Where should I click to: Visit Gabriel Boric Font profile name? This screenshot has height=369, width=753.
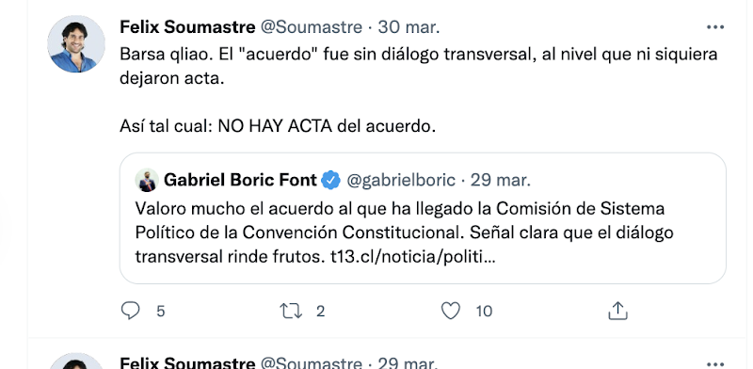[x=240, y=180]
